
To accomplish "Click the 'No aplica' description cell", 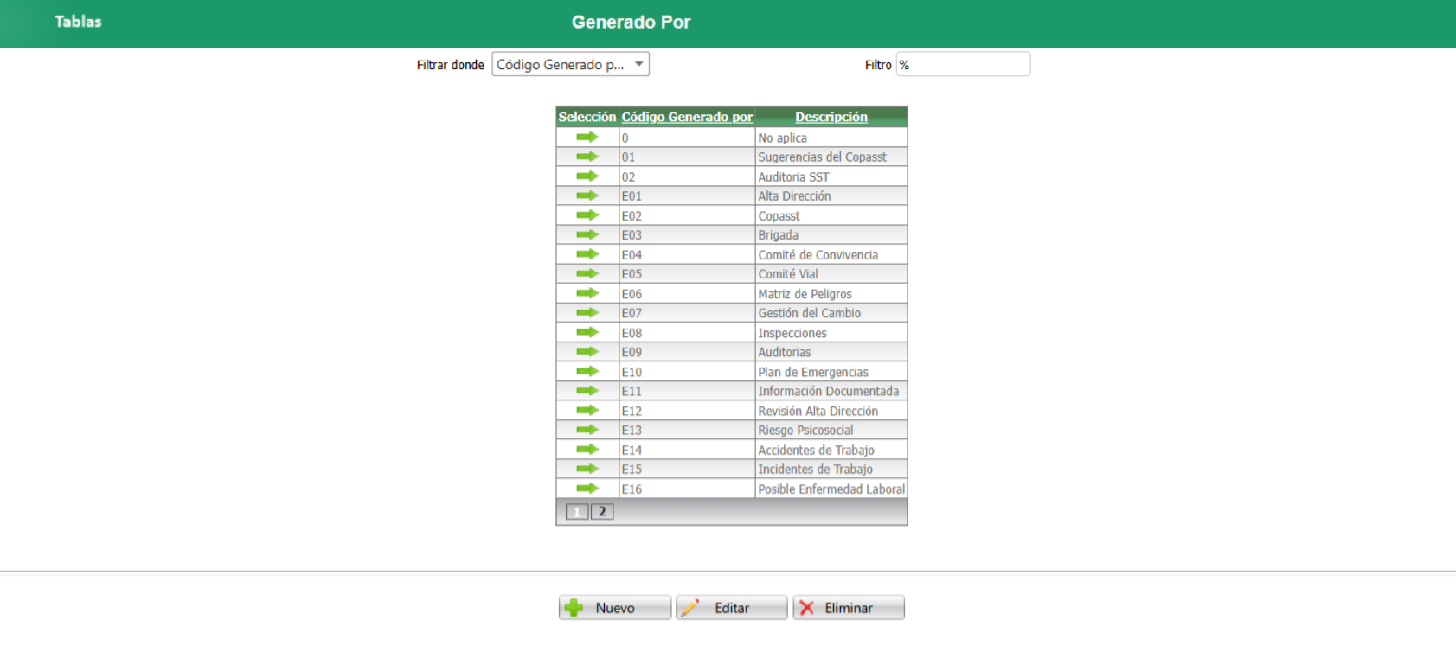I will 831,137.
